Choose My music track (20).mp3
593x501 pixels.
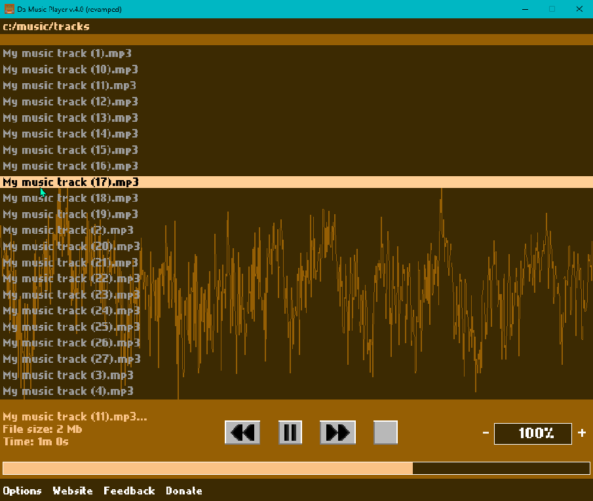[71, 246]
